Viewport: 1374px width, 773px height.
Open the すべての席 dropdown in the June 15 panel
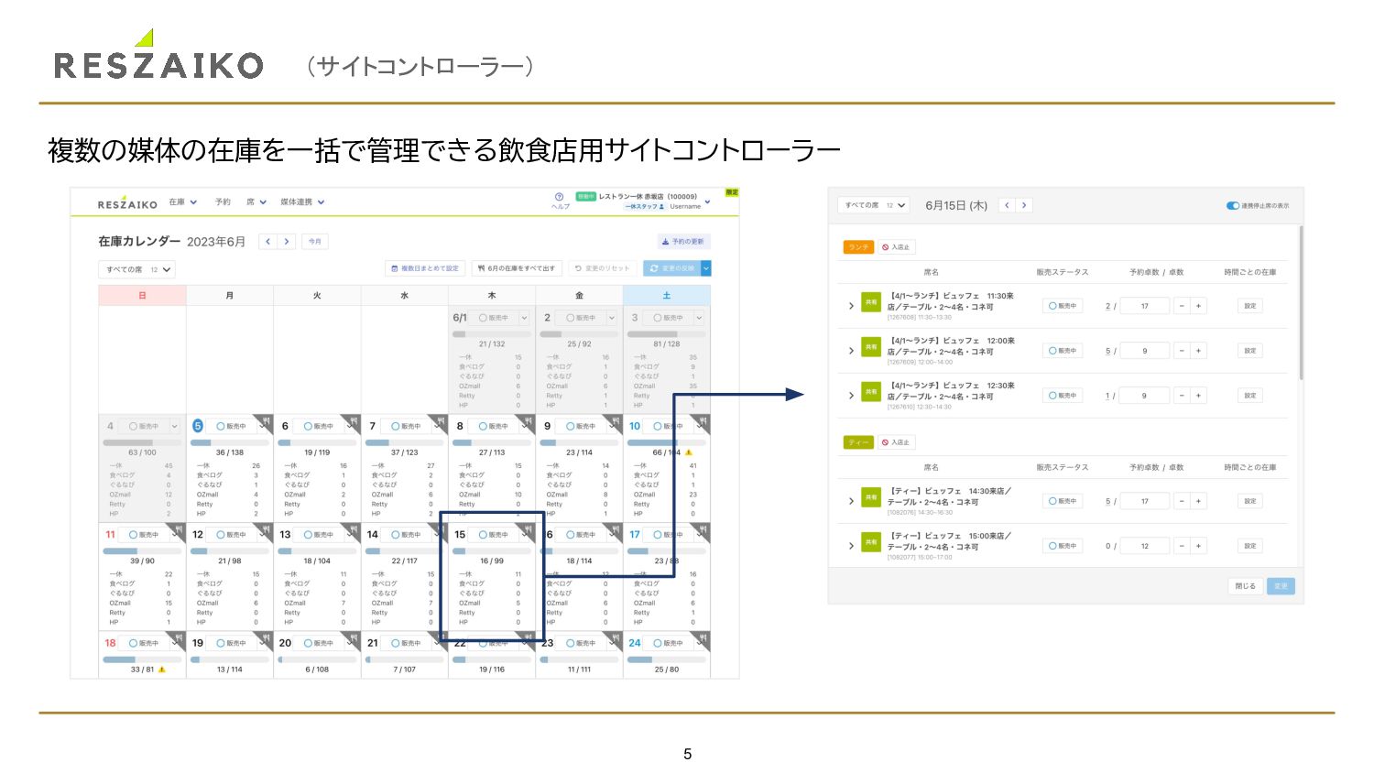874,205
